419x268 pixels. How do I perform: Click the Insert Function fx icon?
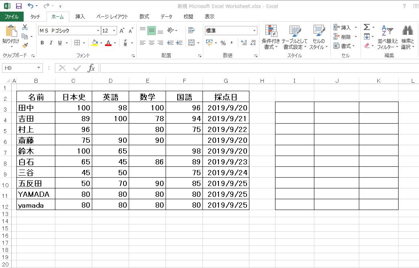click(91, 68)
